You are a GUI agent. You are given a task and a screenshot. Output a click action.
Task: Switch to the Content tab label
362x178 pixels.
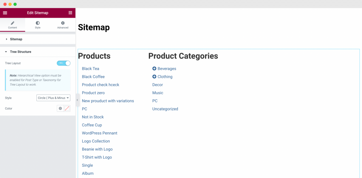(12, 28)
